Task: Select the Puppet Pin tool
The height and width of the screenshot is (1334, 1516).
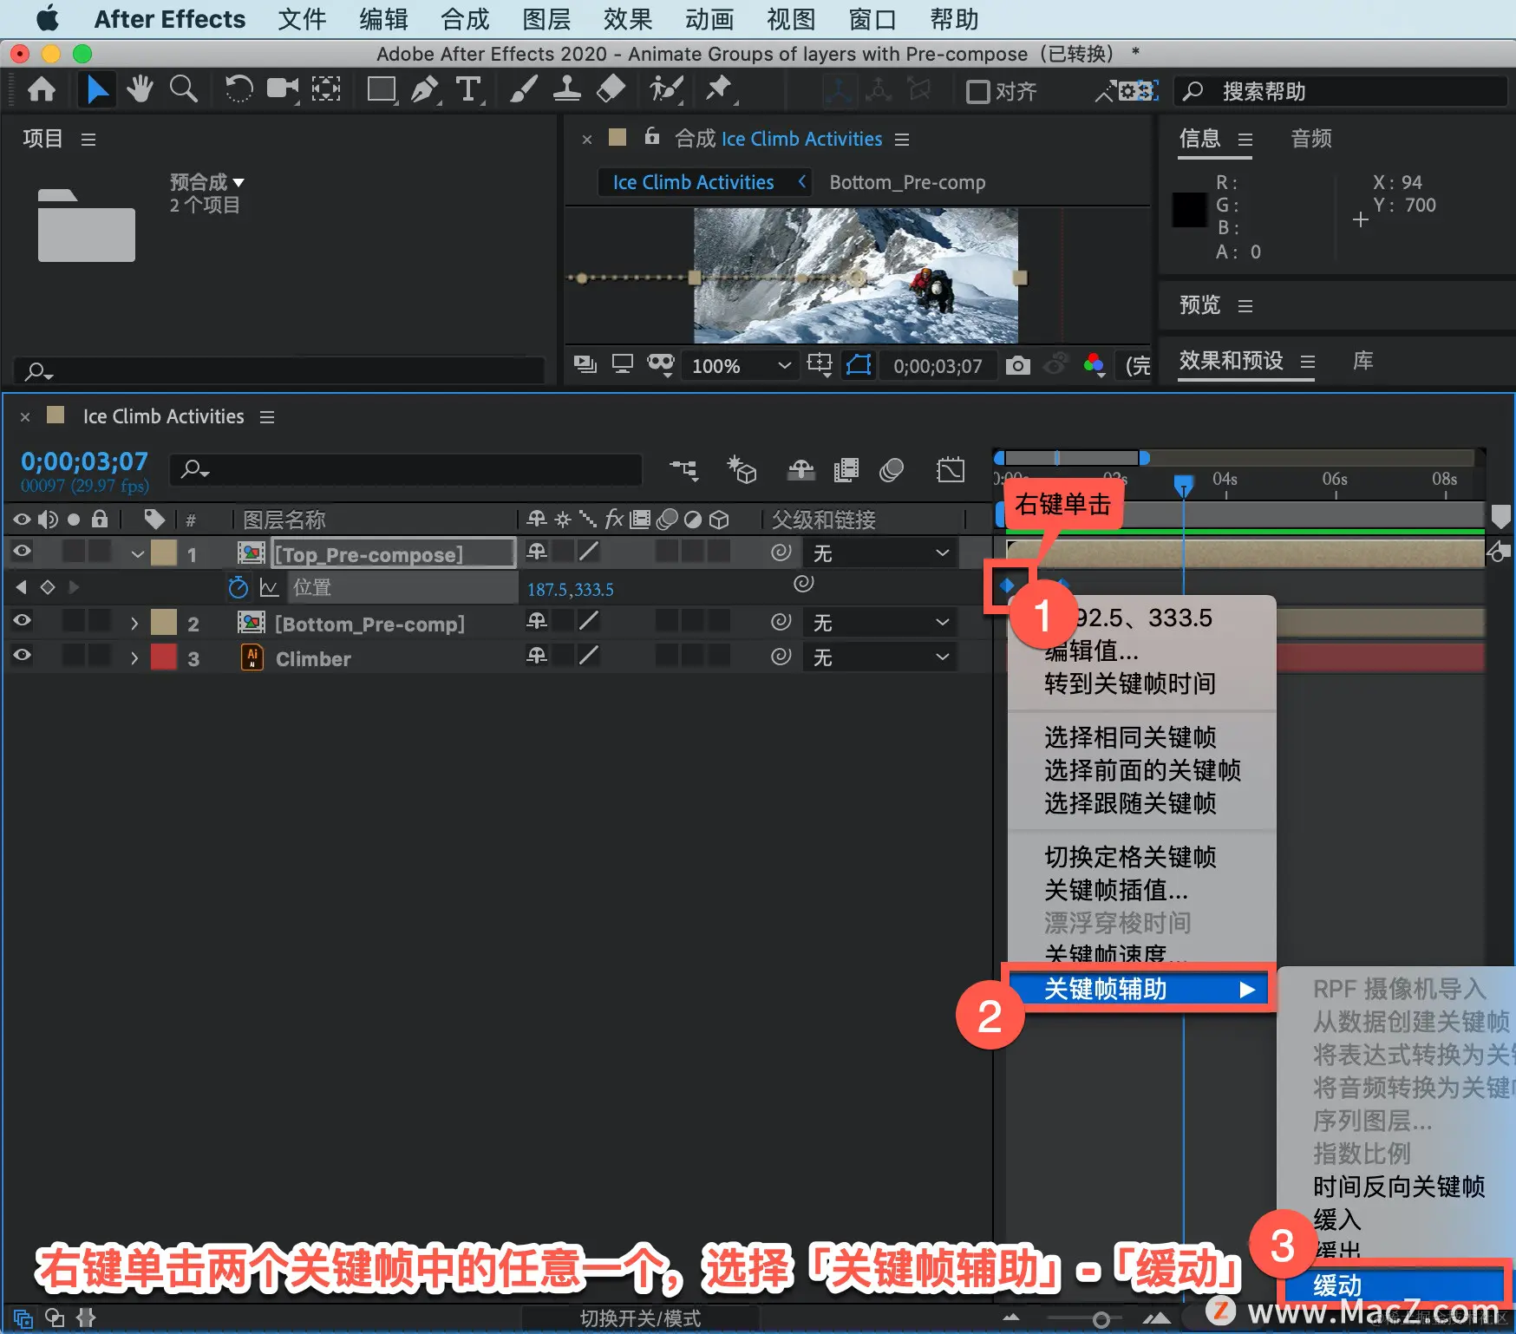Action: click(718, 89)
